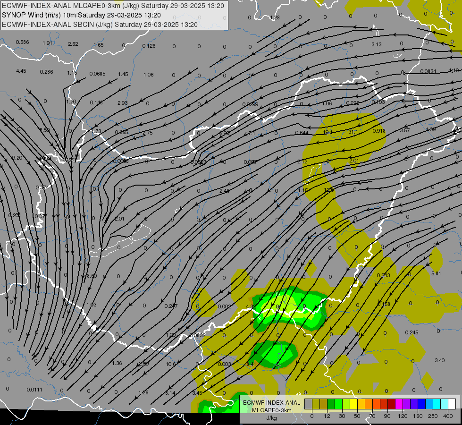Click the map value 2.75

coord(148,133)
